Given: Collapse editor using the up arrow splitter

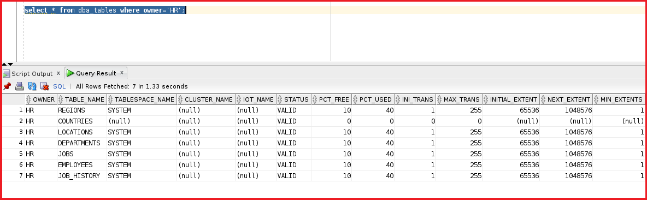Looking at the screenshot, I should click(x=4, y=64).
